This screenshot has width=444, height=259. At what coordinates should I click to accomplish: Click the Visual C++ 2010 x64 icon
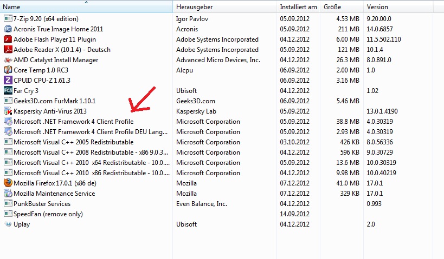pyautogui.click(x=8, y=163)
